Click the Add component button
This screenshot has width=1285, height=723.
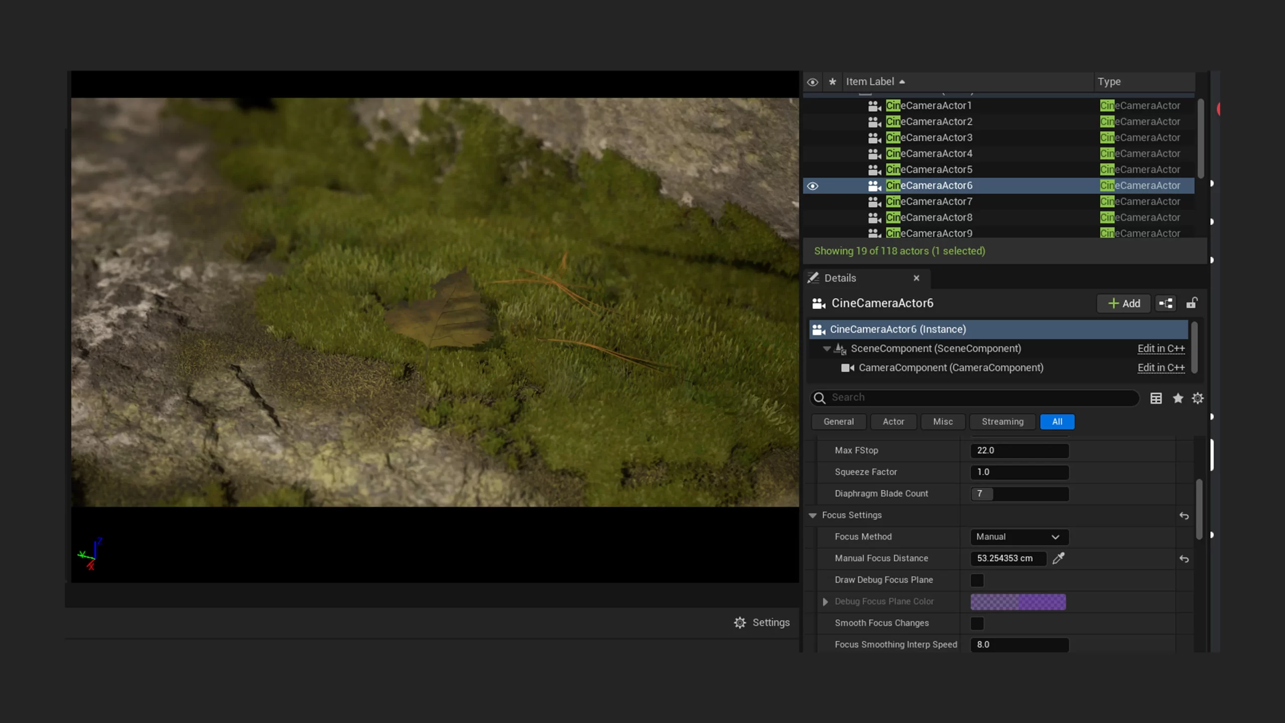coord(1123,303)
